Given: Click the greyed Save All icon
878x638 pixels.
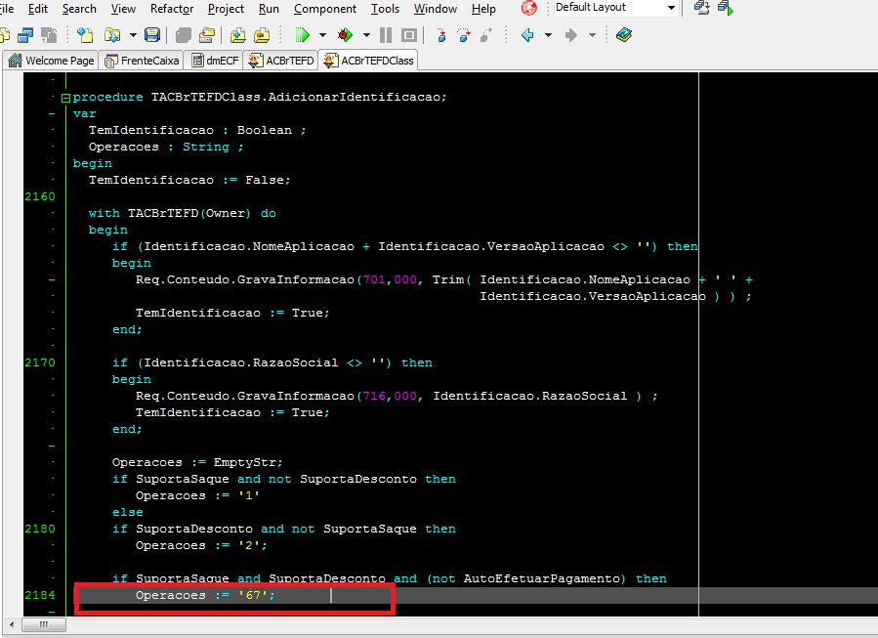Looking at the screenshot, I should coord(183,35).
